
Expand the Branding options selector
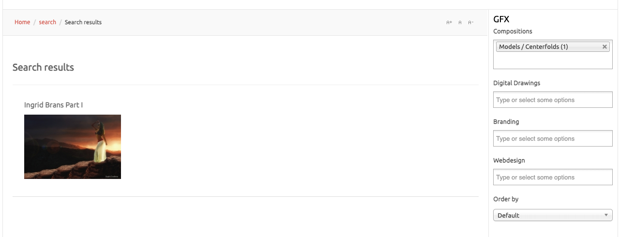(x=553, y=139)
